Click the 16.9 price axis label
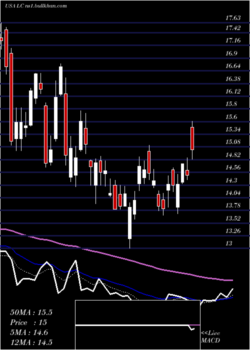This screenshot has height=350, width=250. click(231, 53)
